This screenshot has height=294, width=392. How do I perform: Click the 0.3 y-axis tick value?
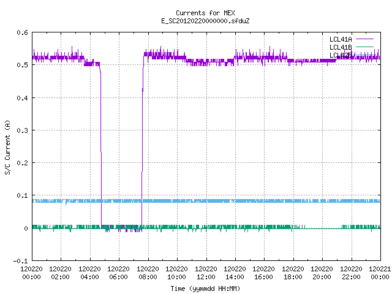pyautogui.click(x=22, y=130)
